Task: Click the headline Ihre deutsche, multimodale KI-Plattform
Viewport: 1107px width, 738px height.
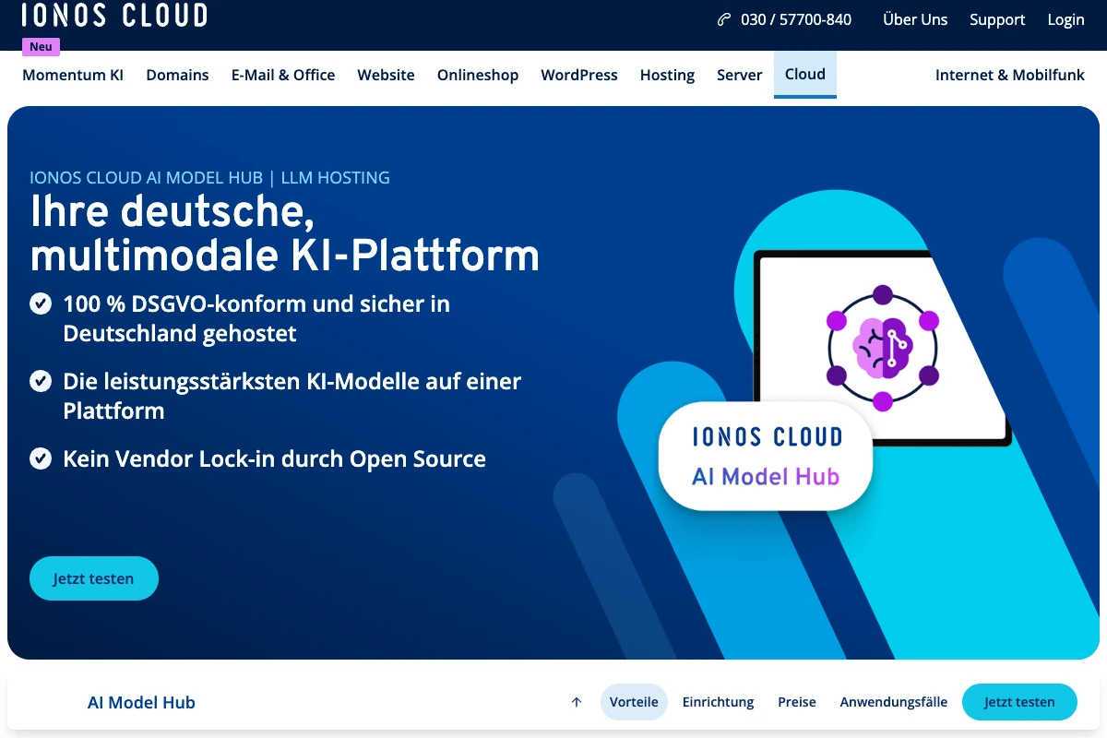Action: pos(284,232)
